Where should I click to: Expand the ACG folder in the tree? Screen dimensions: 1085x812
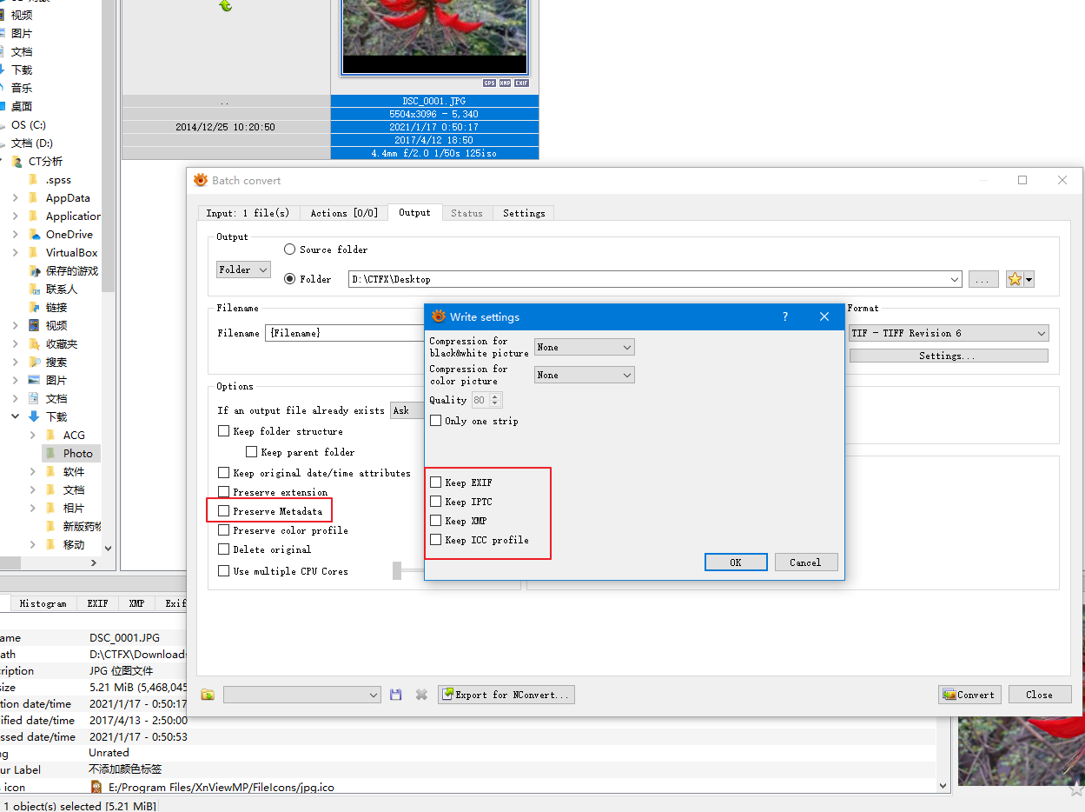[33, 436]
